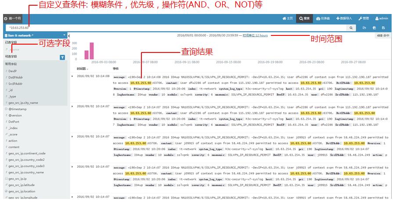393x202 pixels.
Task: Sort by the 时间戳 column header
Action: [82, 69]
